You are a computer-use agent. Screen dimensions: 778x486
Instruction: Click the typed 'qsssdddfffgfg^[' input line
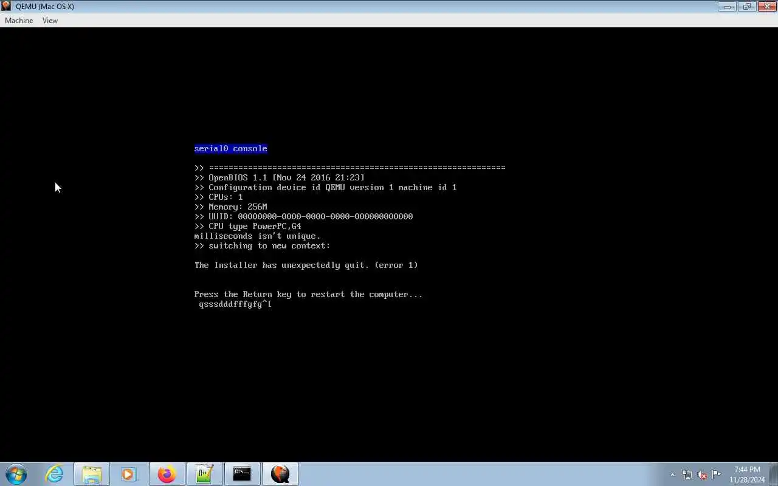coord(235,304)
